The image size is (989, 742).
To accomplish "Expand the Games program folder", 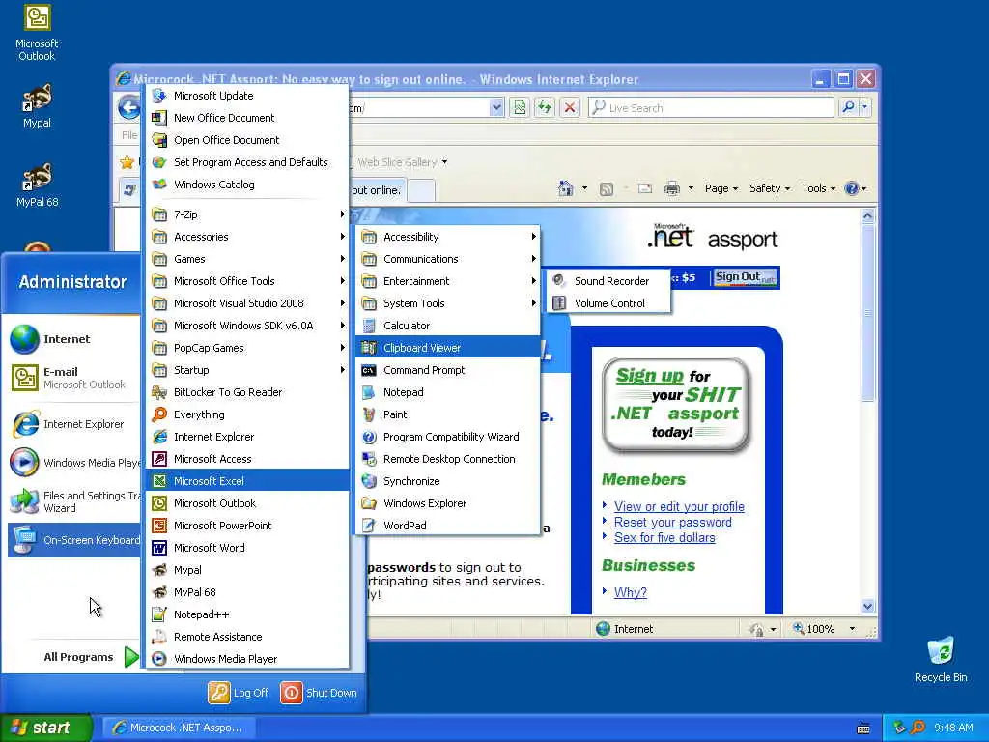I will click(248, 259).
